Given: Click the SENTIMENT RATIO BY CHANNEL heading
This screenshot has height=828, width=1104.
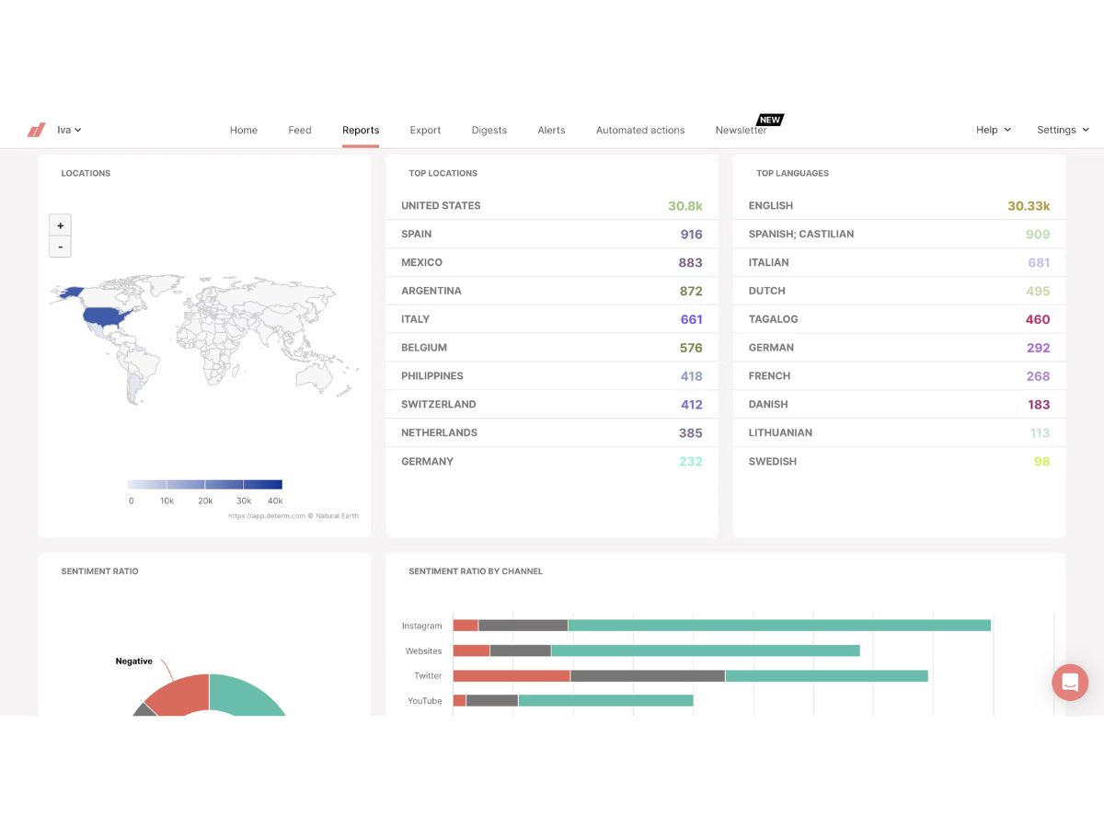Looking at the screenshot, I should (x=476, y=571).
